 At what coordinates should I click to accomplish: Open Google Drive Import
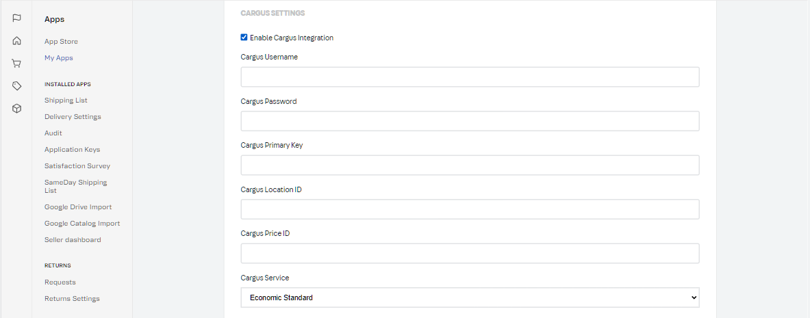coord(78,207)
